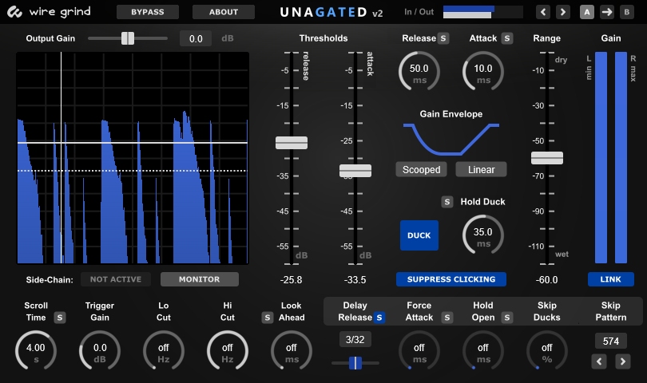Click the Attack 10.0 ms knob
The width and height of the screenshot is (647, 383).
tap(482, 71)
